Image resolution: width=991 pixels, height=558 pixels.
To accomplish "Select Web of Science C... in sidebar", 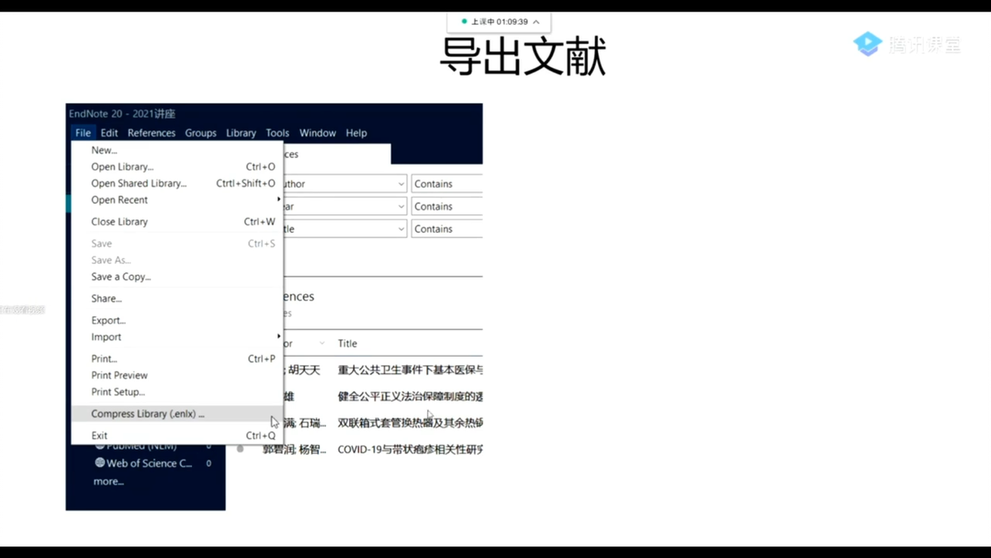I will [x=149, y=463].
